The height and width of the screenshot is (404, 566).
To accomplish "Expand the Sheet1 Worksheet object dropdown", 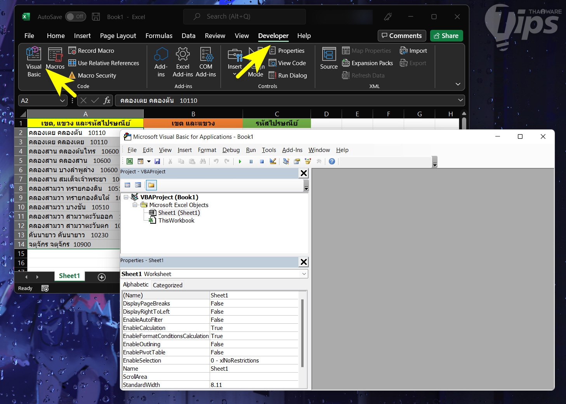I will coord(304,274).
